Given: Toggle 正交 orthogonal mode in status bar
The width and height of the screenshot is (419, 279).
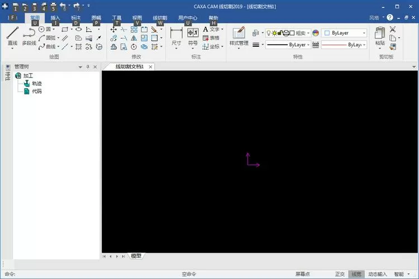Looking at the screenshot, I should [x=340, y=274].
